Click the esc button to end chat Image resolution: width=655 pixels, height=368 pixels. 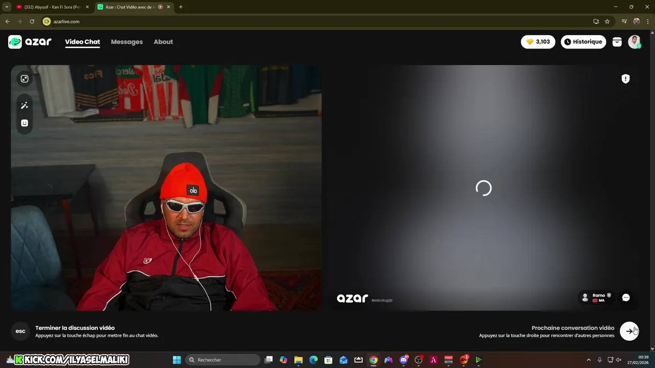point(20,331)
